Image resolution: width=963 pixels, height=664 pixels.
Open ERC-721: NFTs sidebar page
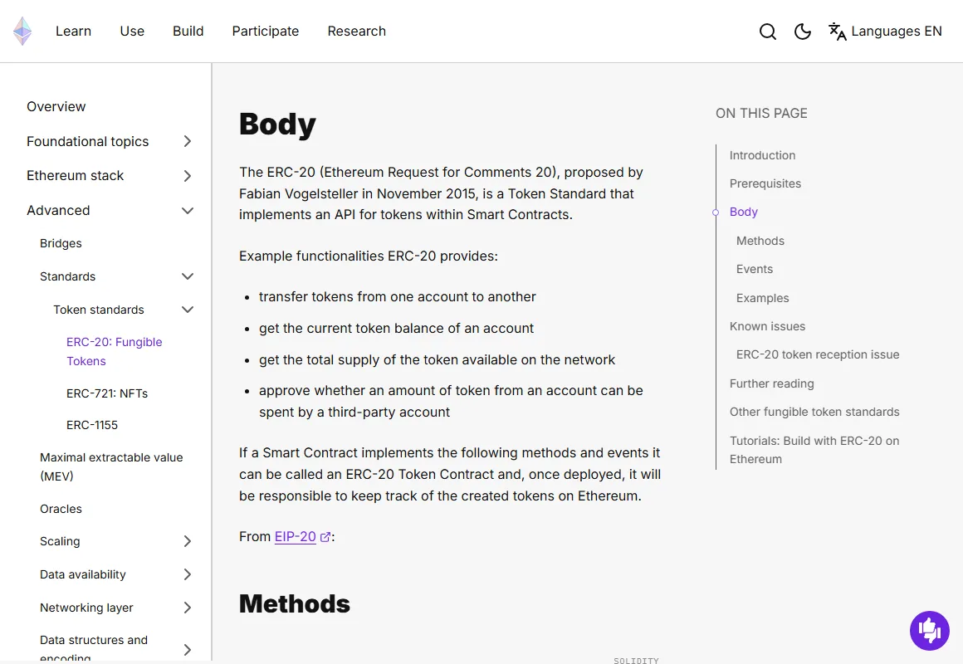[x=107, y=393]
